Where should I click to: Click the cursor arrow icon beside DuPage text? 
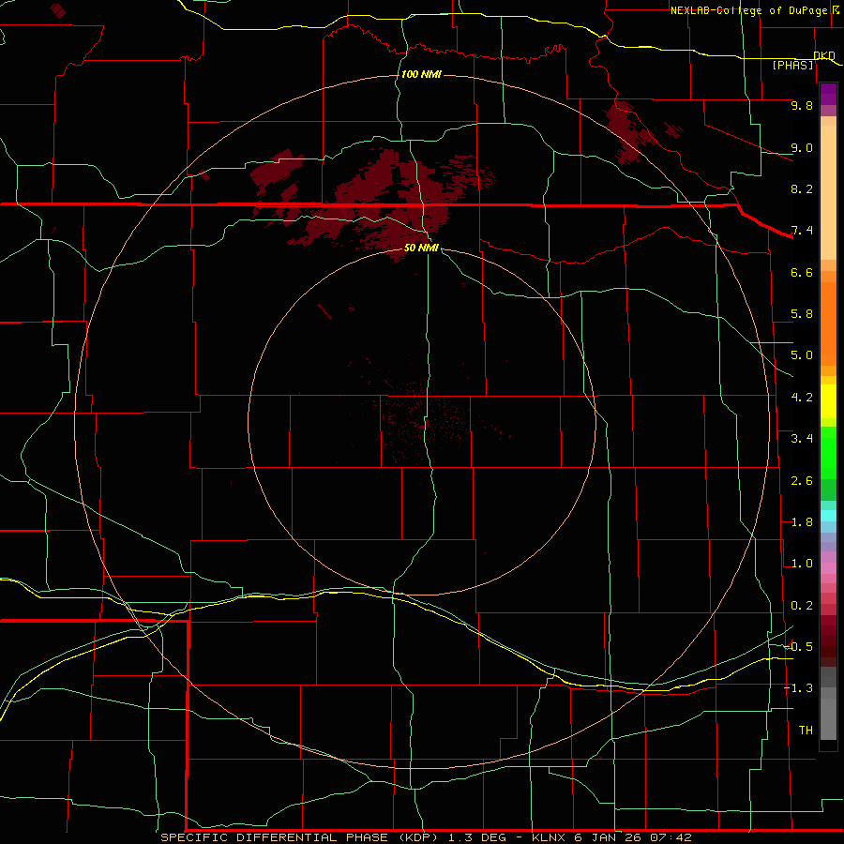pos(836,9)
